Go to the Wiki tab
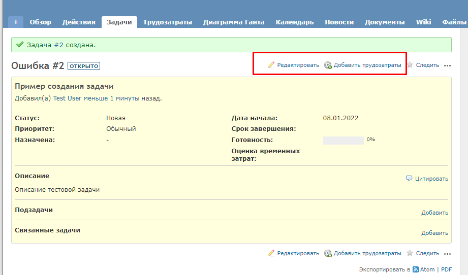Image resolution: width=468 pixels, height=275 pixels. point(423,22)
